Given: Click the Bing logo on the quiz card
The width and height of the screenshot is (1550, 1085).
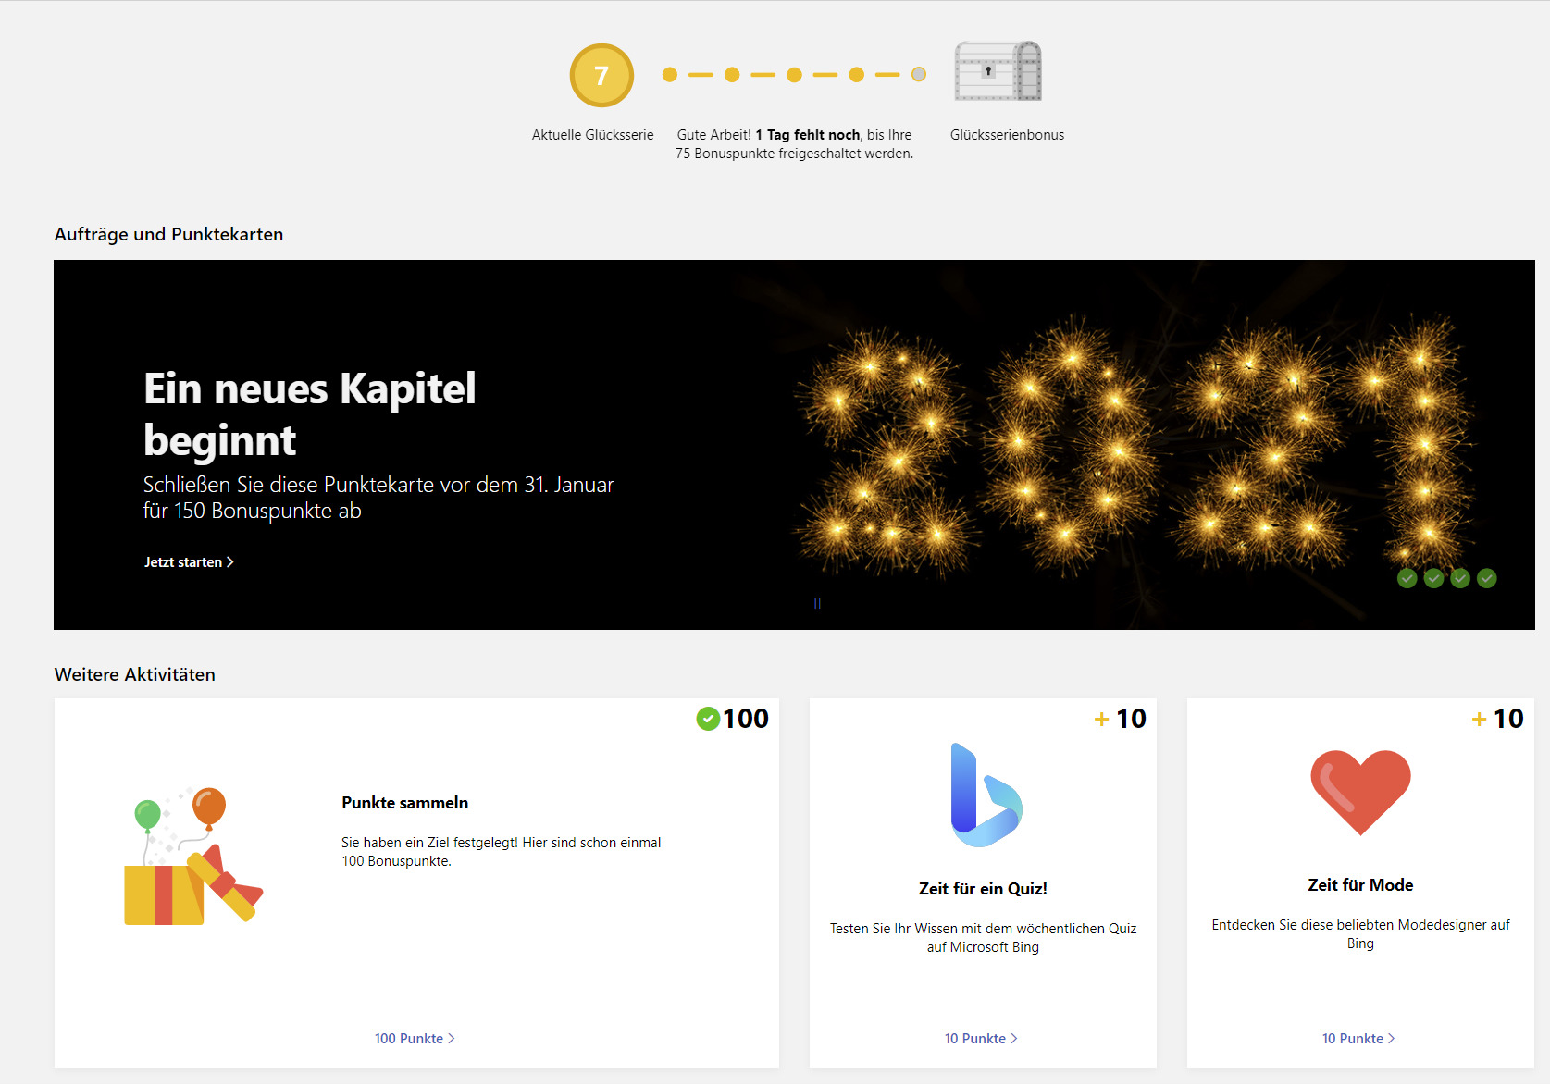Looking at the screenshot, I should (x=985, y=795).
